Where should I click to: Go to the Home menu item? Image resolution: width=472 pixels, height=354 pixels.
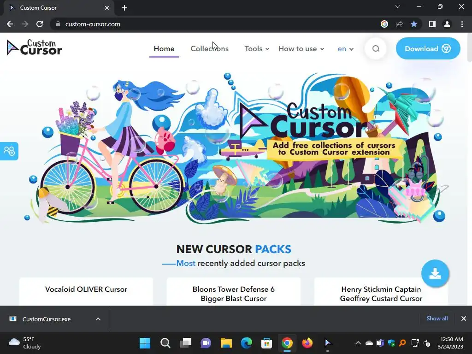click(164, 49)
